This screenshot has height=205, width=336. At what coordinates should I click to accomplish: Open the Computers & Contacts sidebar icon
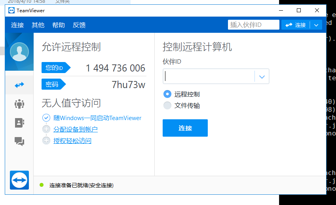pos(19,123)
